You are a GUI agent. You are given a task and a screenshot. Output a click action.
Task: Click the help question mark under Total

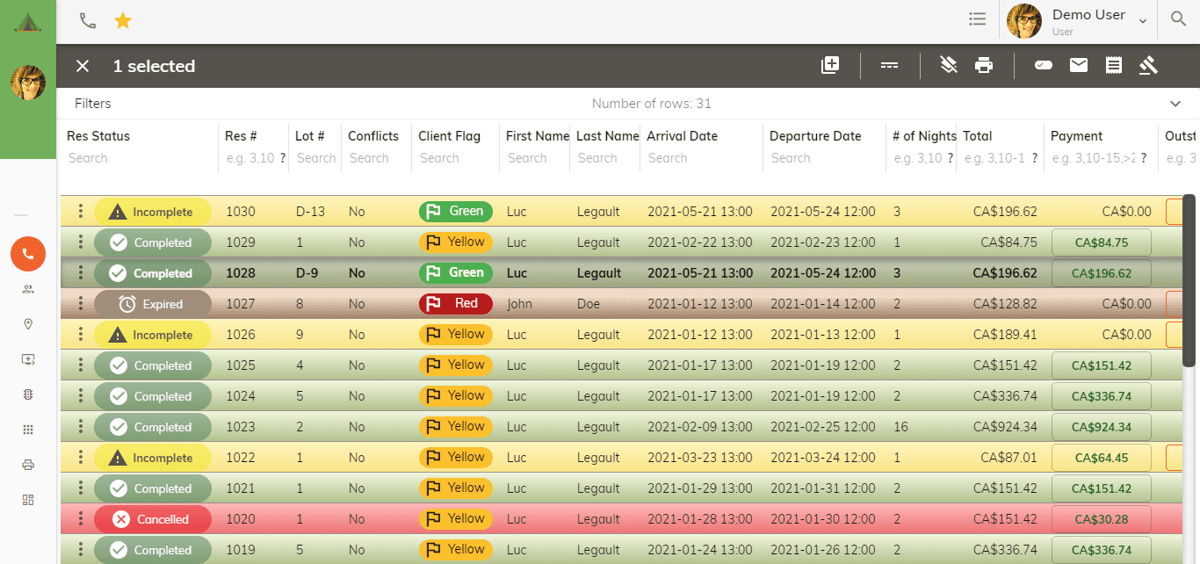click(x=1035, y=158)
